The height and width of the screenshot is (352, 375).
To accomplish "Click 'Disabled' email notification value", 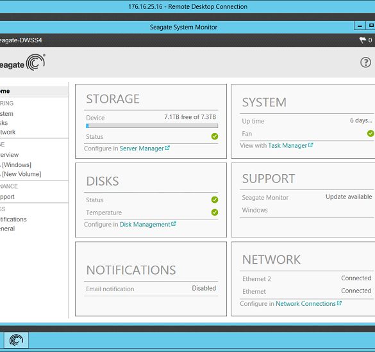I will click(x=204, y=288).
